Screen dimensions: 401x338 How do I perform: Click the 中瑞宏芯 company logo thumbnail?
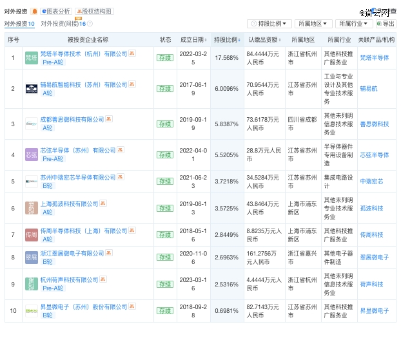click(32, 182)
